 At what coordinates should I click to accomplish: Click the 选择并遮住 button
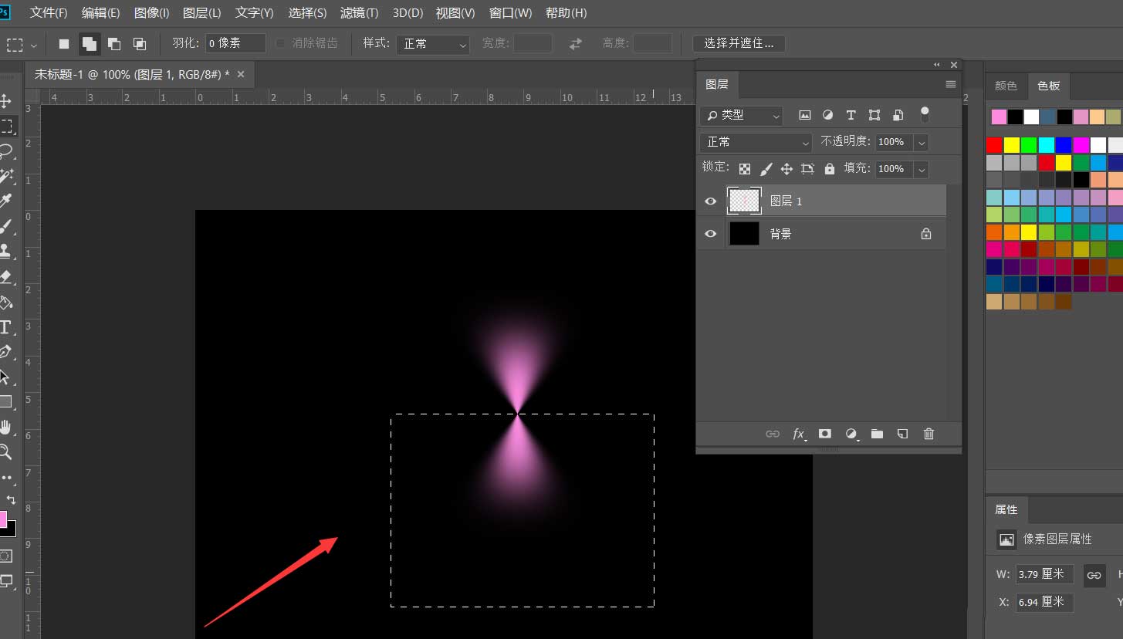tap(739, 43)
